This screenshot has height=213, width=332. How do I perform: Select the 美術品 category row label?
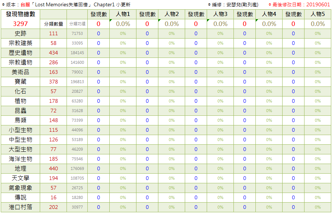[x=20, y=72]
